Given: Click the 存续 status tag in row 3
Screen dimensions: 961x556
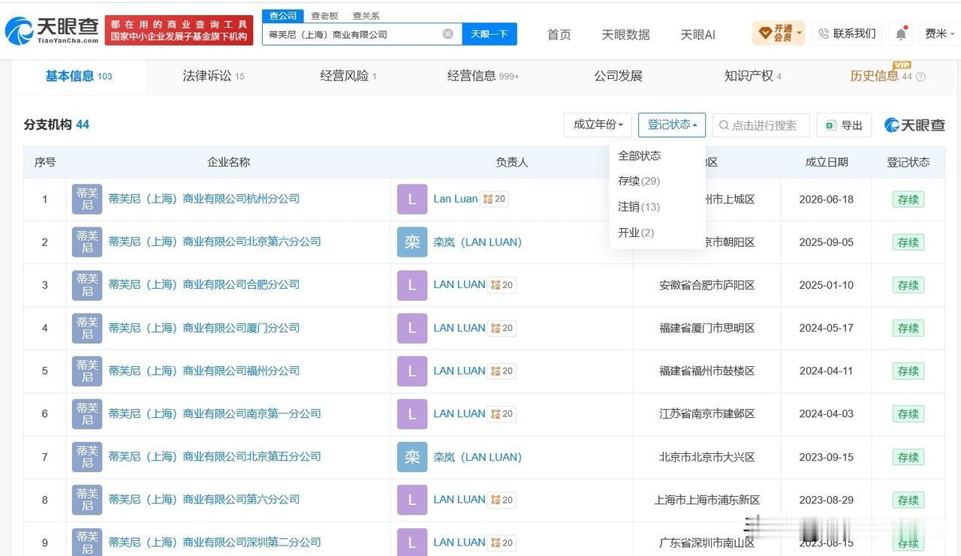Looking at the screenshot, I should (908, 285).
